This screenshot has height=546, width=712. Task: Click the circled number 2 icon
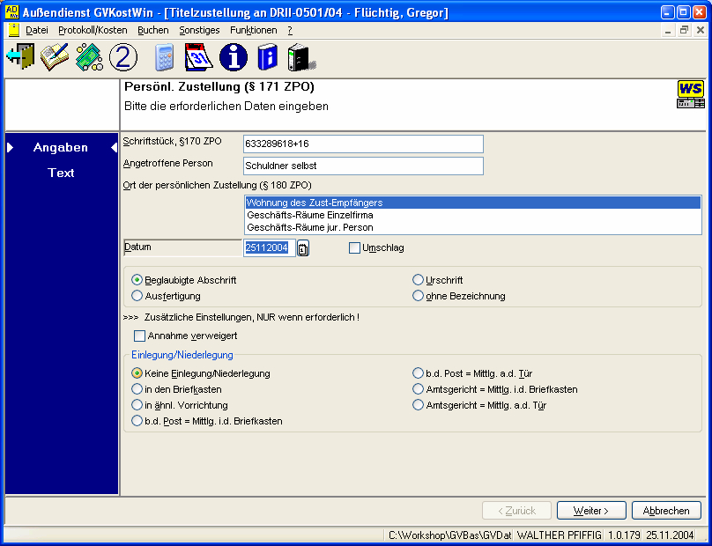tap(123, 57)
